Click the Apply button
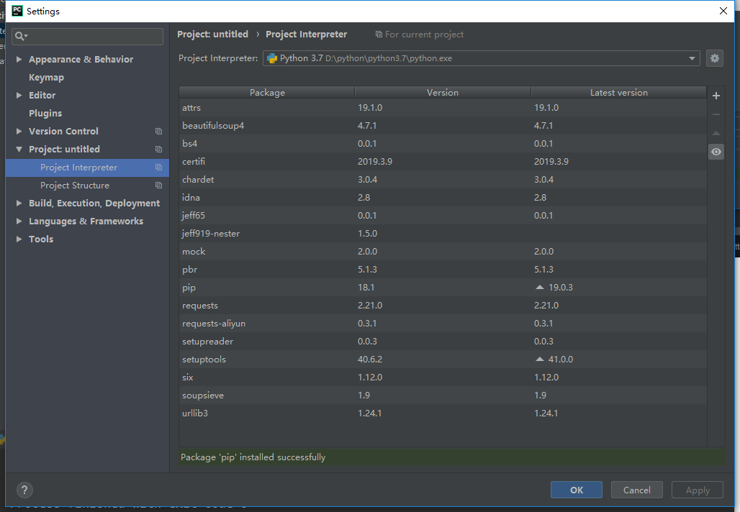 pyautogui.click(x=698, y=490)
